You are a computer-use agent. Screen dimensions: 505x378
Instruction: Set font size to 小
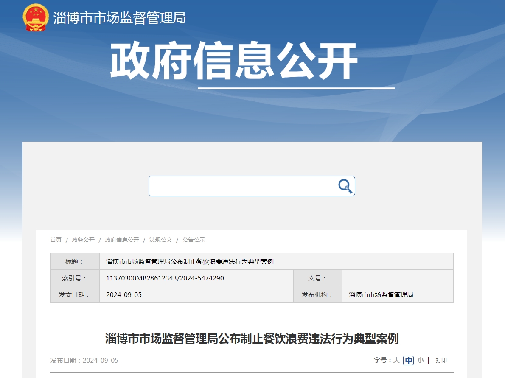(x=421, y=360)
